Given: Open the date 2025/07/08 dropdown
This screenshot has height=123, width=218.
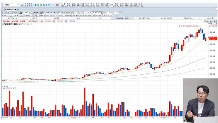Looking at the screenshot, I should tap(102, 13).
